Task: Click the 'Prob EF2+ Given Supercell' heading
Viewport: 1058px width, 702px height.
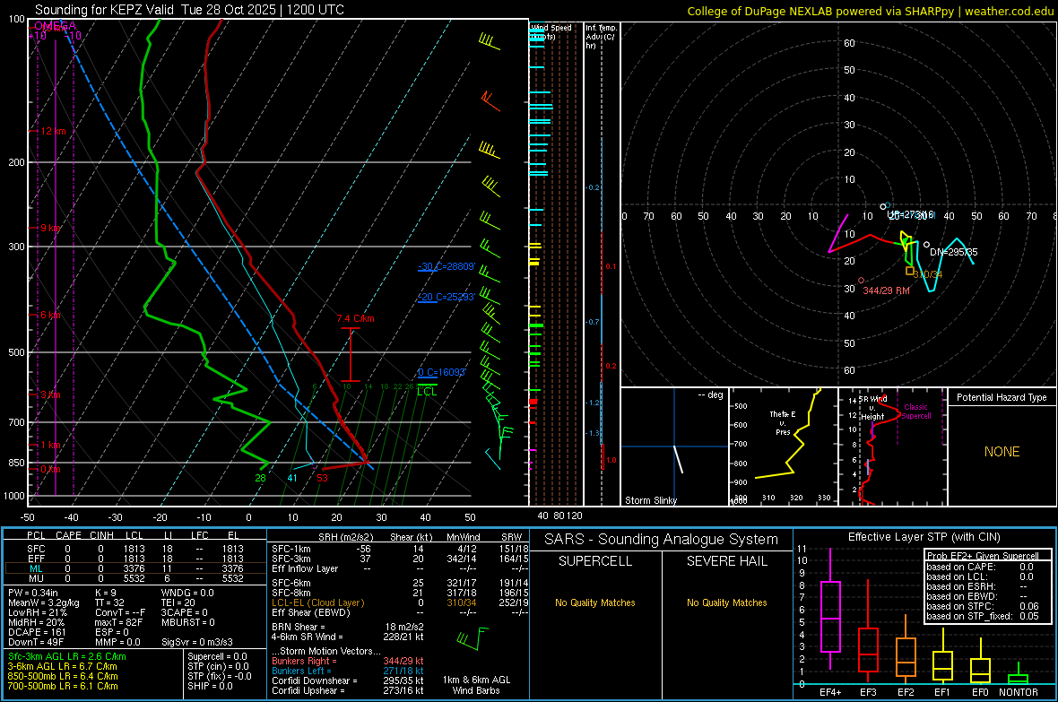Action: click(x=983, y=556)
